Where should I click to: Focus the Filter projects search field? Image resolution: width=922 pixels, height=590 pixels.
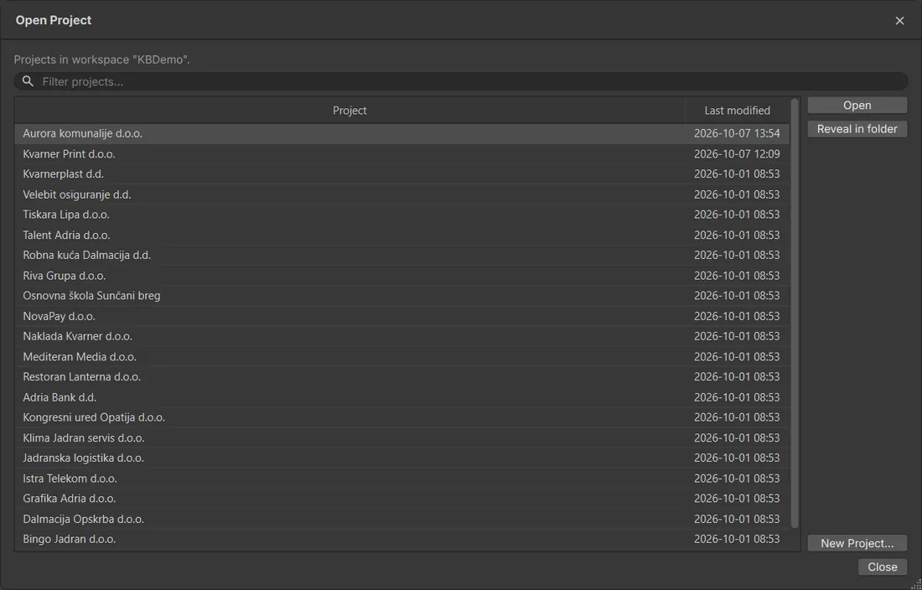click(x=461, y=81)
